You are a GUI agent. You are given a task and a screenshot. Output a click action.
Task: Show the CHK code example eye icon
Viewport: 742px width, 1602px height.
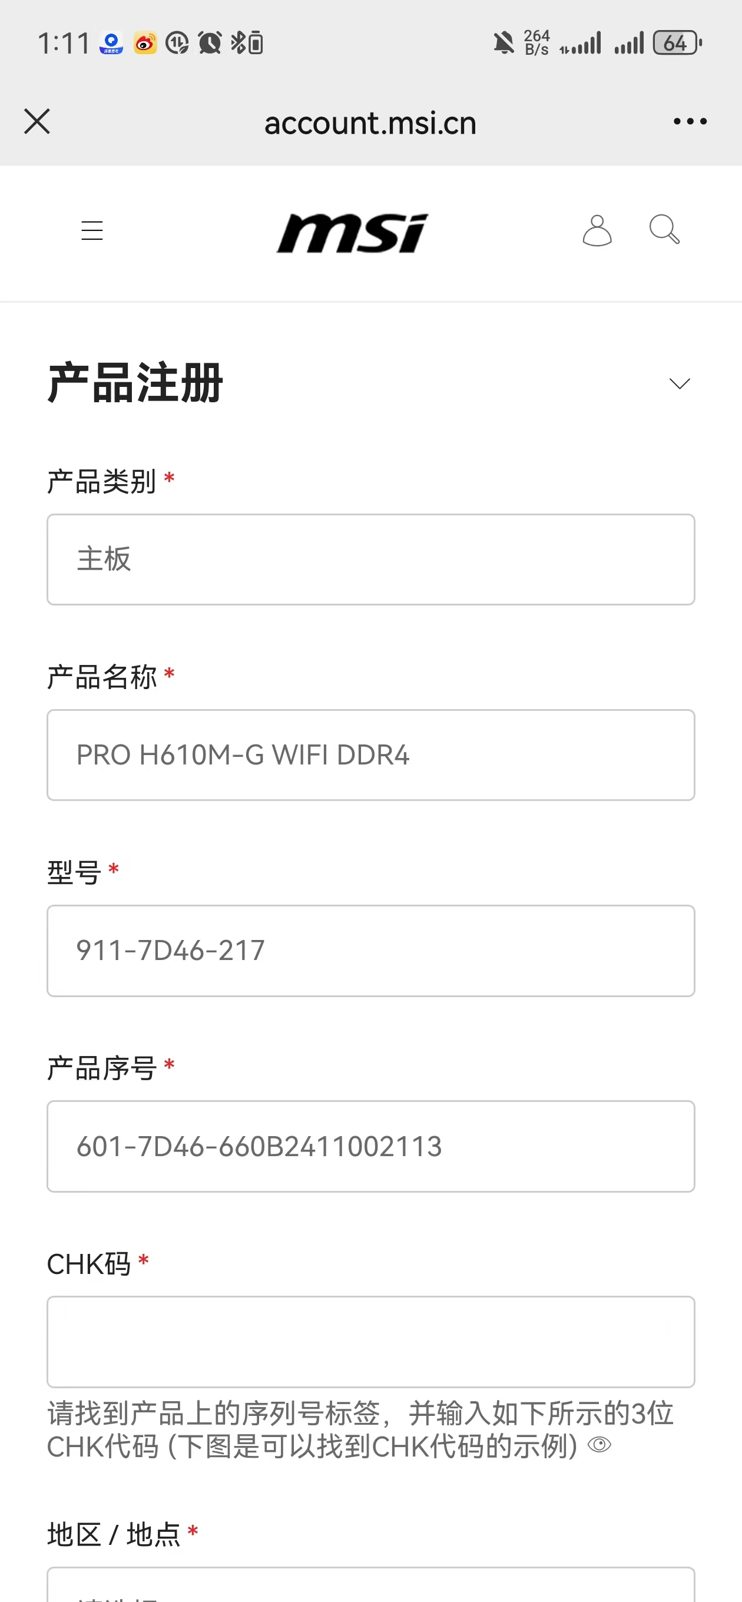[x=599, y=1444]
